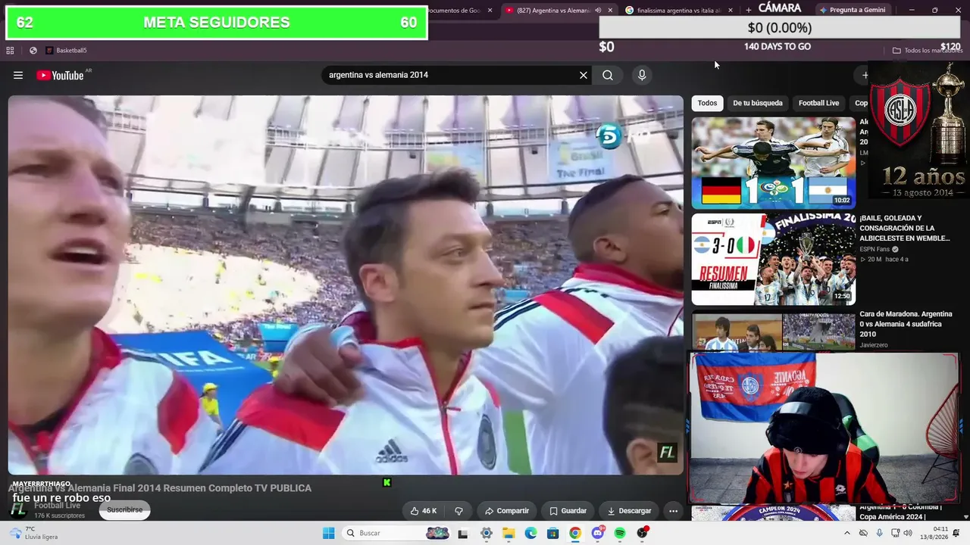Select the Argentina vs Alemania YouTube tab
970x545 pixels.
pyautogui.click(x=552, y=11)
